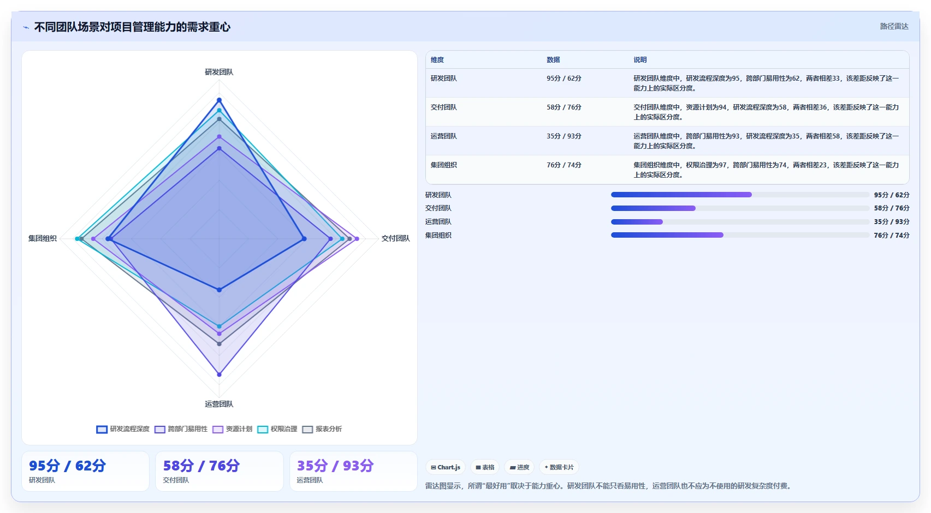Click the 运营团队 progress bar
The width and height of the screenshot is (931, 513).
coord(740,222)
